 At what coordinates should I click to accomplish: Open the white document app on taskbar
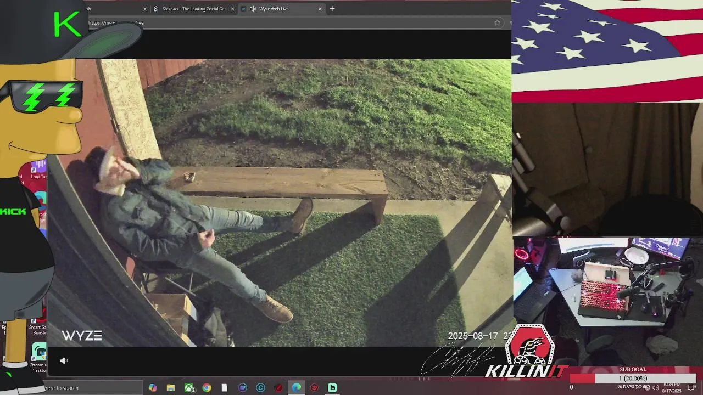225,388
